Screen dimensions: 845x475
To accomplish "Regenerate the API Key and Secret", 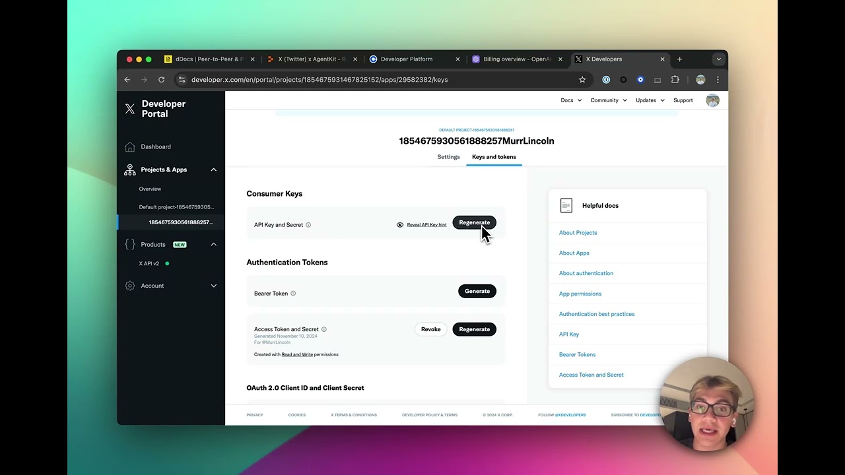I will [x=474, y=222].
